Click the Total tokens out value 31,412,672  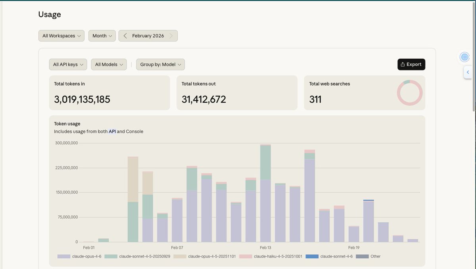[x=204, y=99]
